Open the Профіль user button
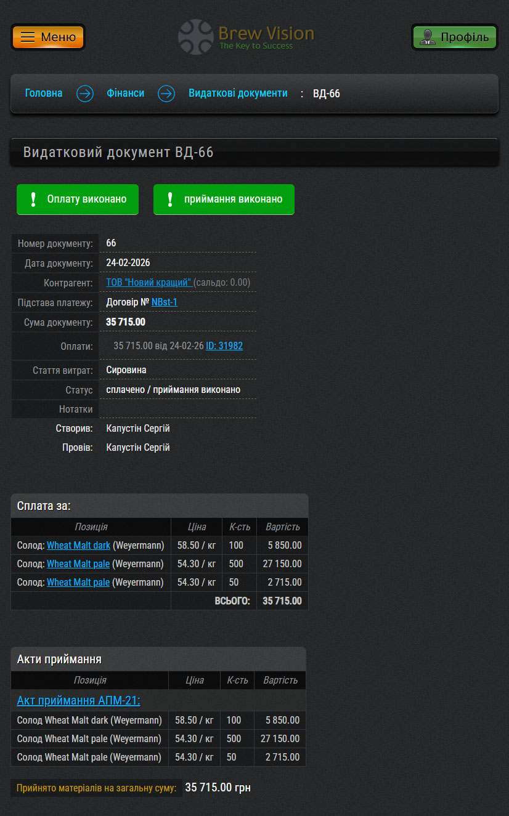Image resolution: width=509 pixels, height=816 pixels. [454, 37]
